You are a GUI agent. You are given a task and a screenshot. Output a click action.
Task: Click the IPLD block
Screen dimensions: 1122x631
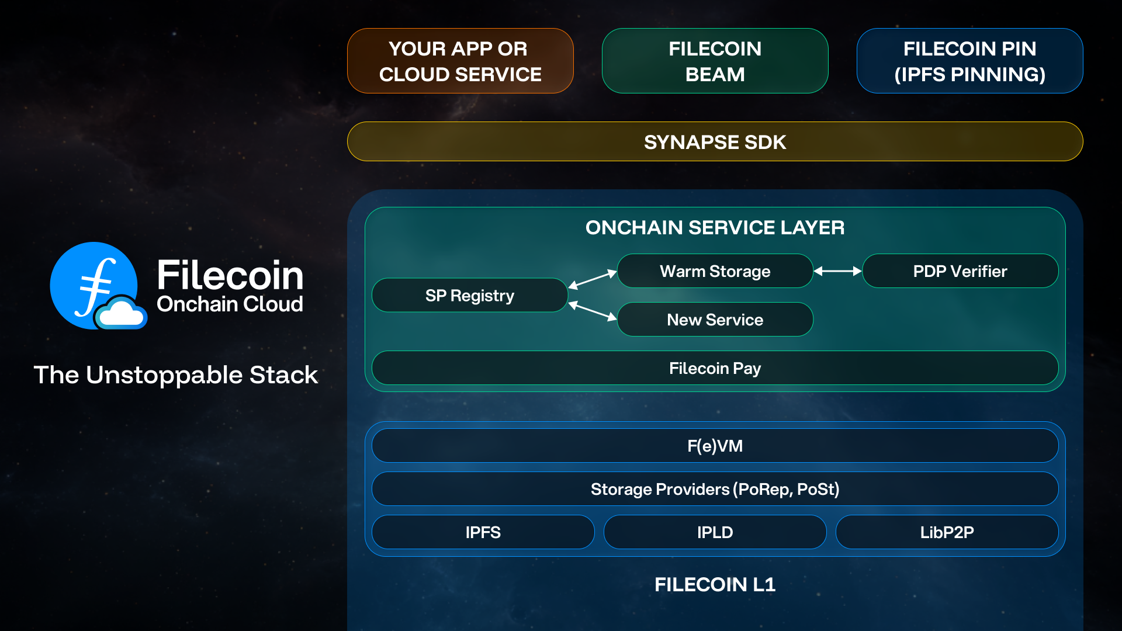[715, 532]
